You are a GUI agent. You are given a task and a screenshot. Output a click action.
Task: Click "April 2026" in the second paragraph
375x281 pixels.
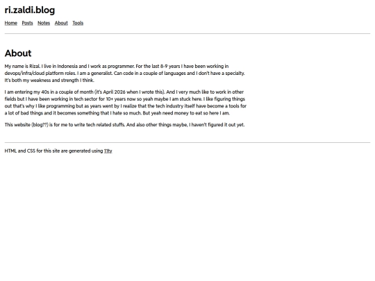coord(114,92)
